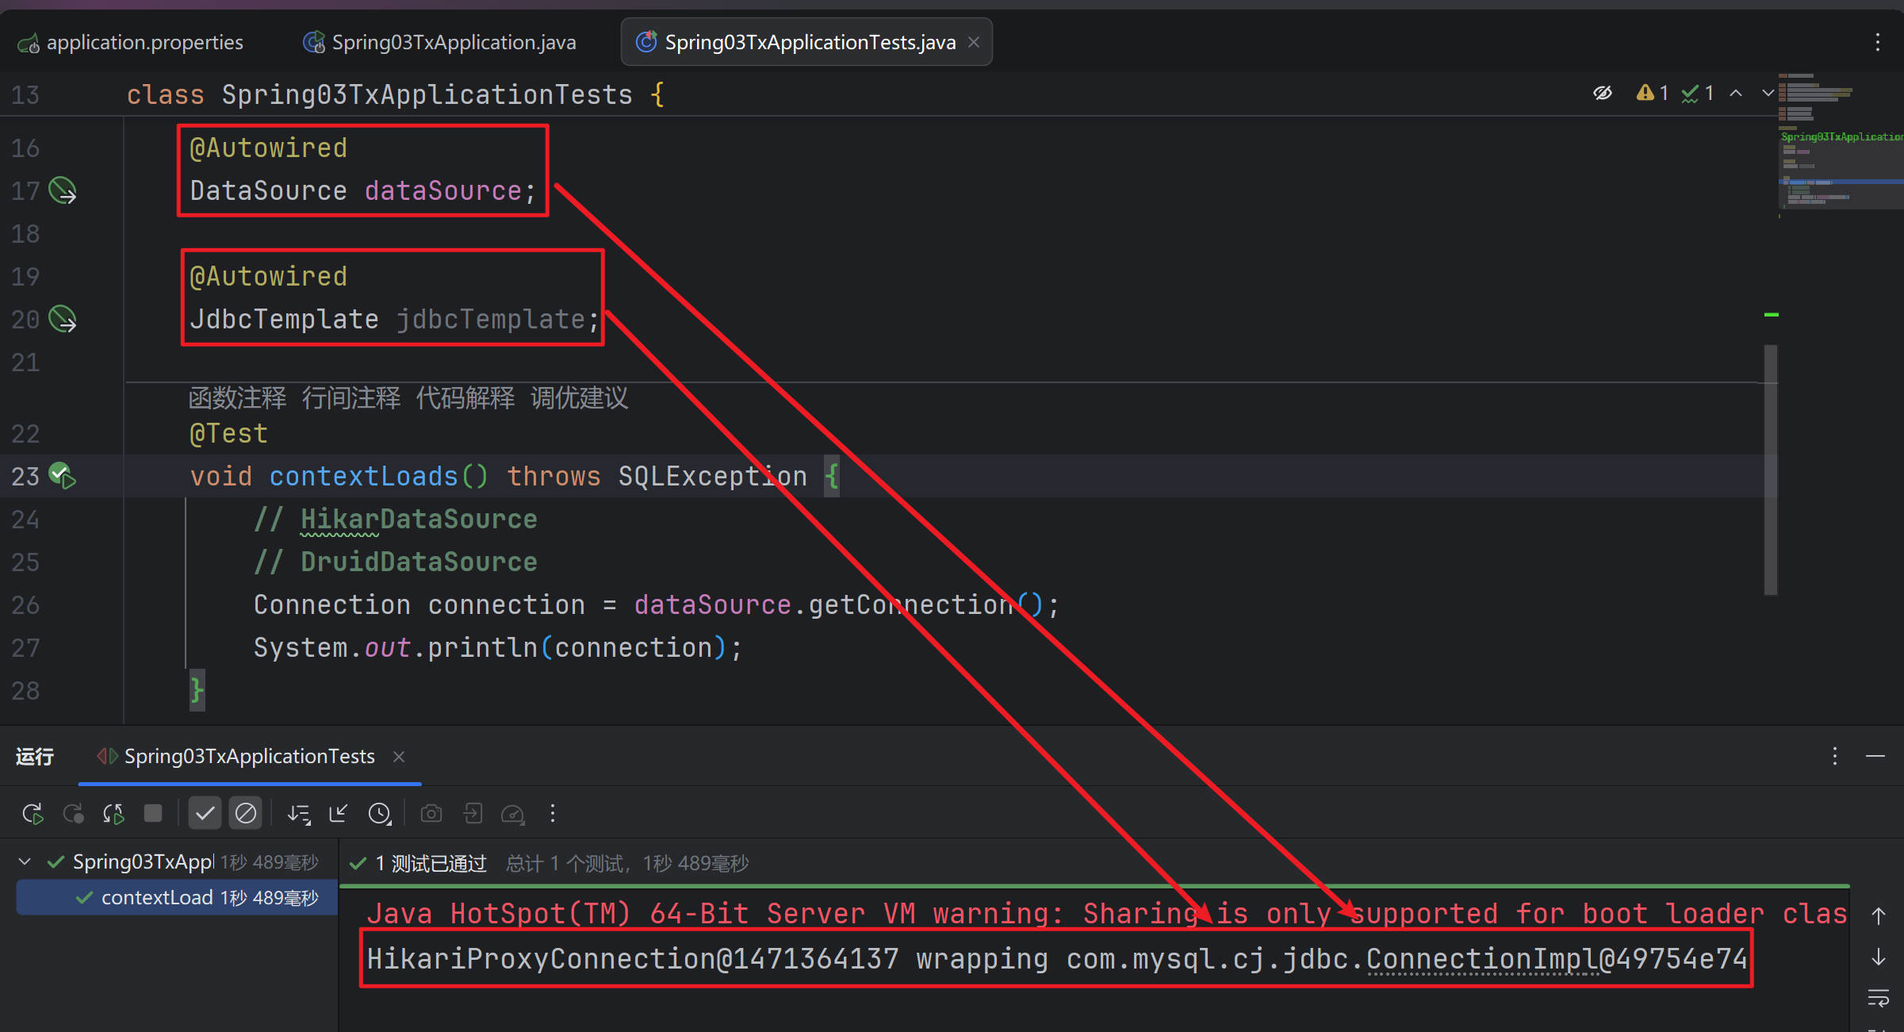Toggle the inspections eye icon in the editor

(x=1602, y=94)
